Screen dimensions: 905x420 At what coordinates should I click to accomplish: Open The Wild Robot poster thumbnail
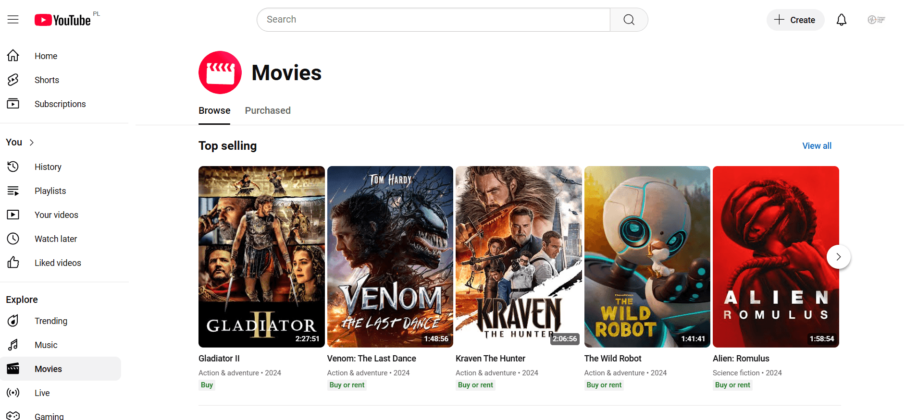click(647, 257)
